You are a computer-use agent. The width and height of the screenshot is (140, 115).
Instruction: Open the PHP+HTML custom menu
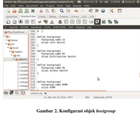[x=60, y=27]
